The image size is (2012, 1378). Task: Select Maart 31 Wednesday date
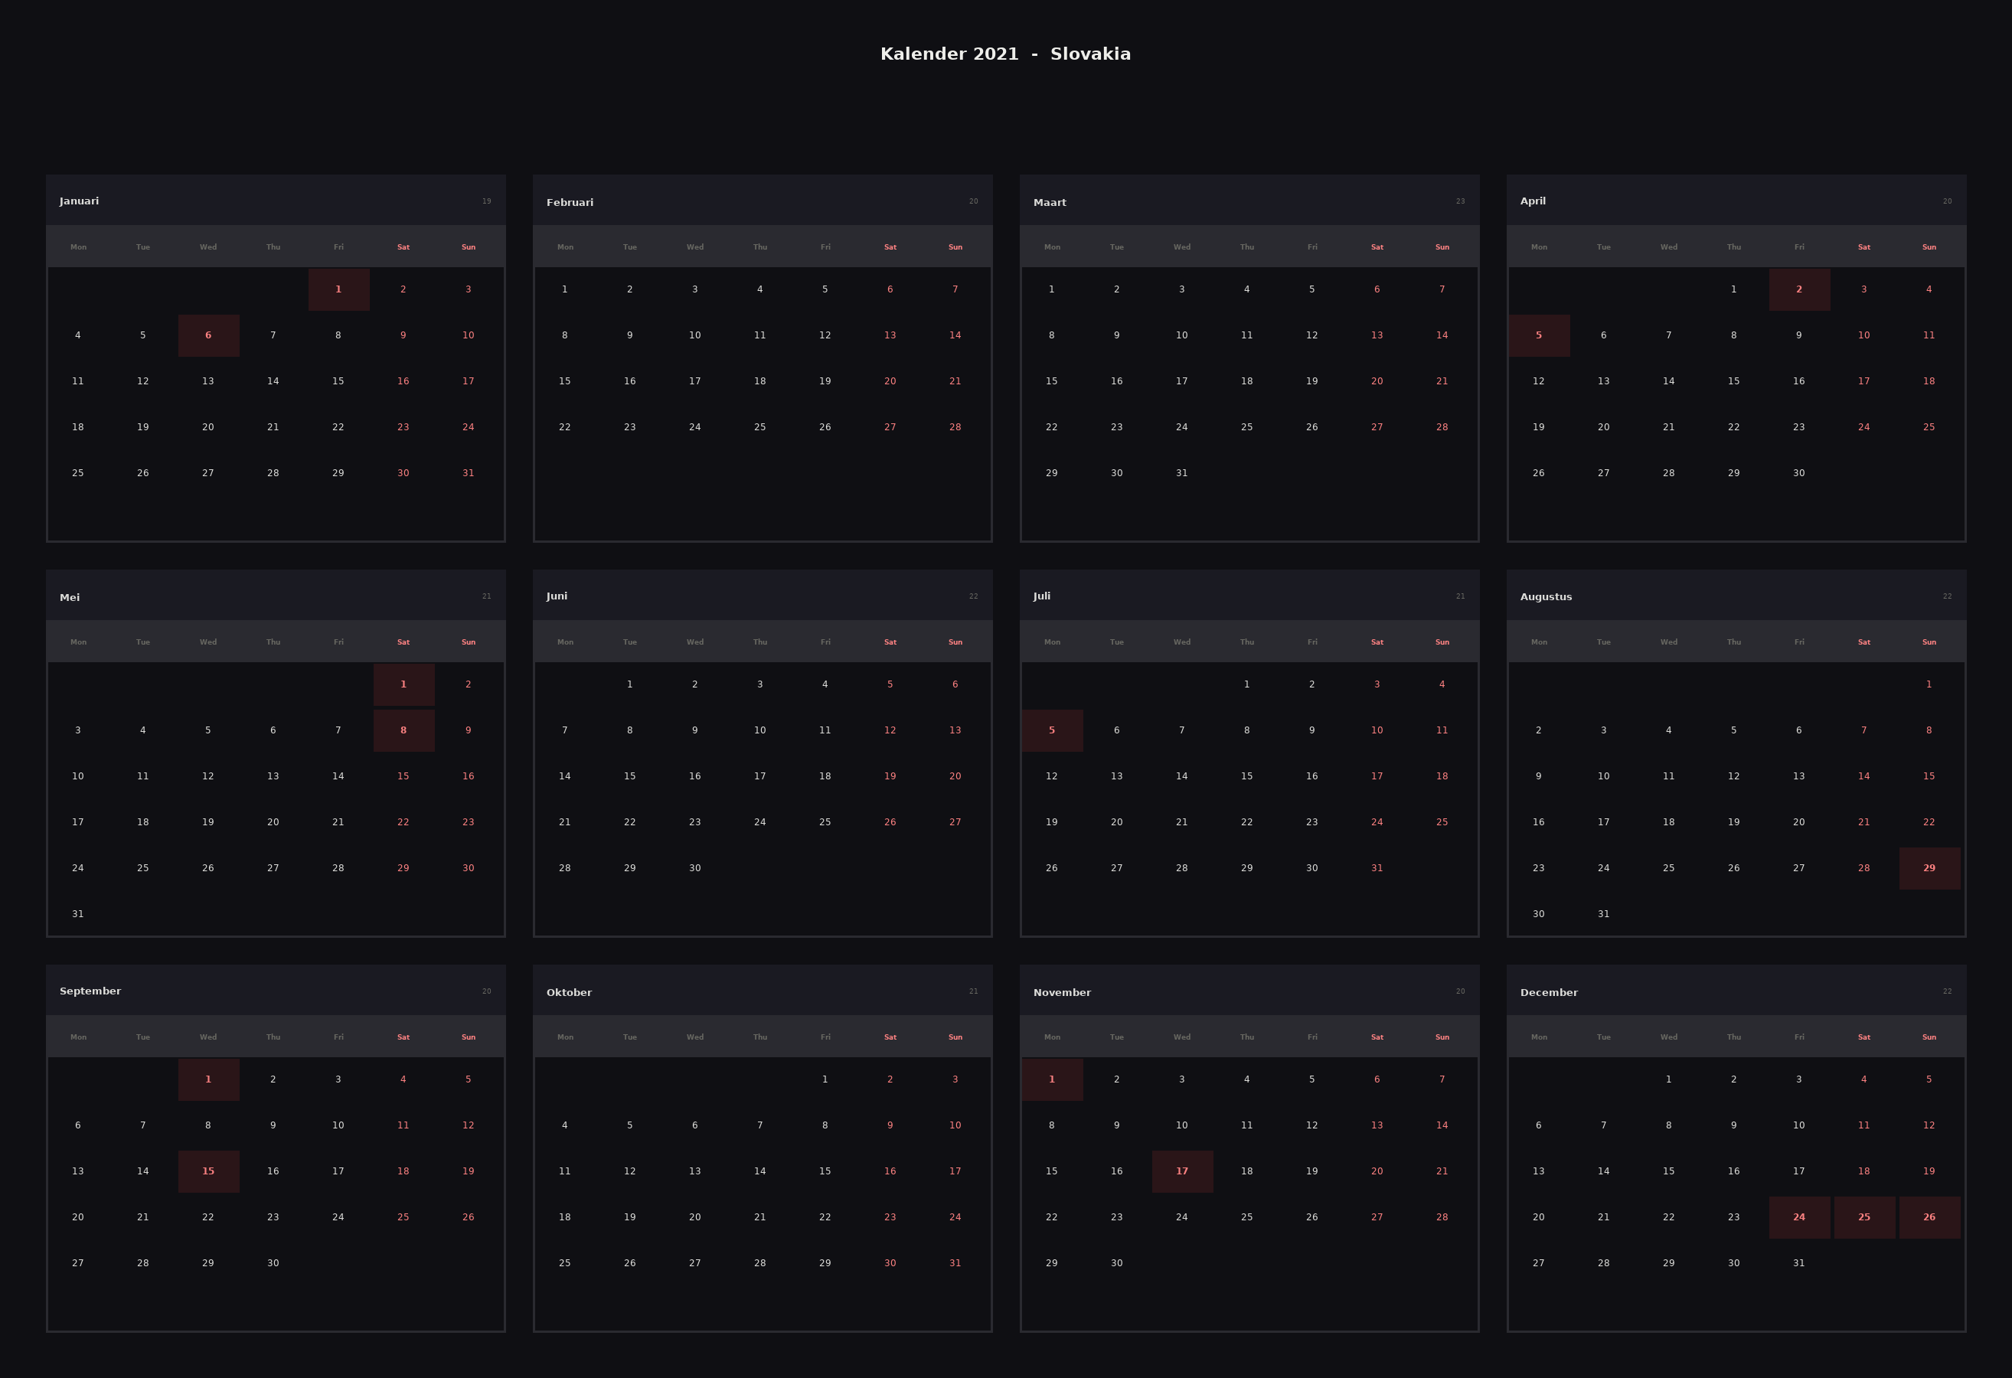[x=1182, y=472]
